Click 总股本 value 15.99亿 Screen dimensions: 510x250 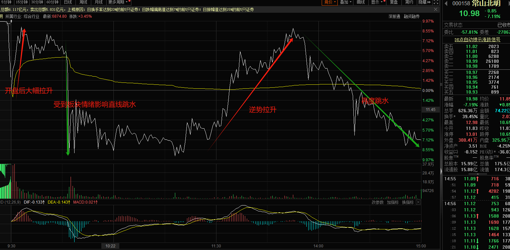pos(469,164)
